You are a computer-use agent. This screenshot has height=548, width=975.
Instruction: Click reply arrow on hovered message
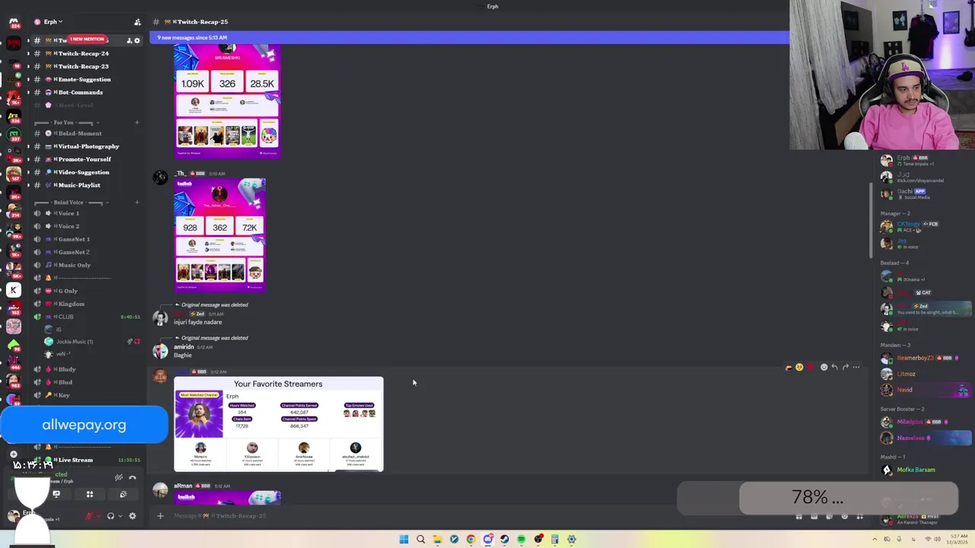[835, 367]
